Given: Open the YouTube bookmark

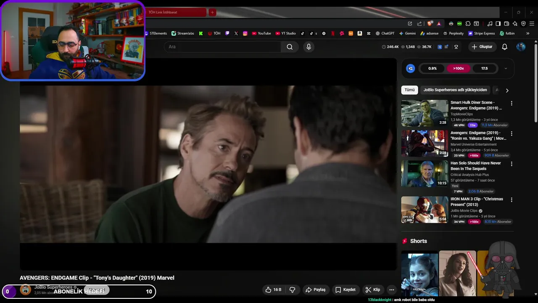Looking at the screenshot, I should tap(261, 33).
